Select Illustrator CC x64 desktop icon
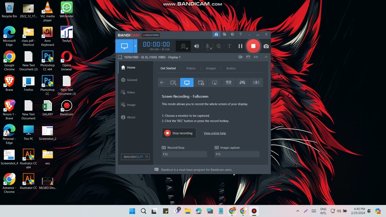The image size is (386, 217). pos(28,159)
